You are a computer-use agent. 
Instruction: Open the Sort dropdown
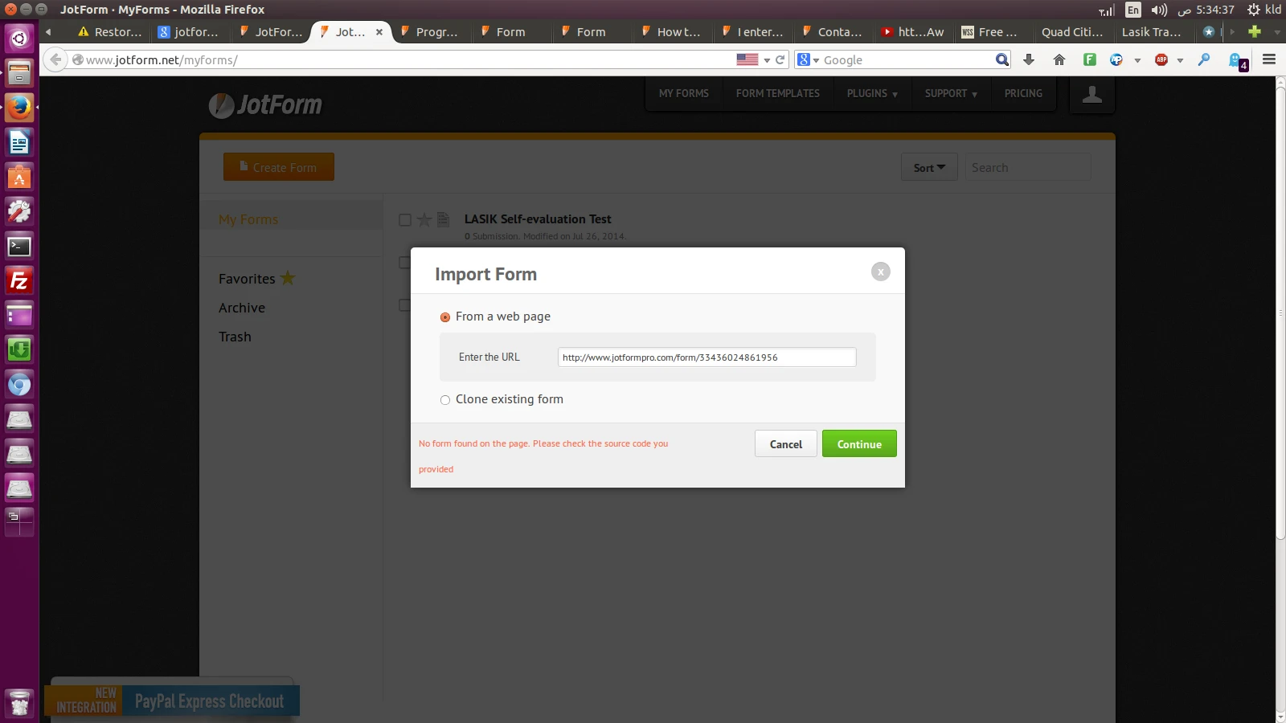(x=928, y=167)
